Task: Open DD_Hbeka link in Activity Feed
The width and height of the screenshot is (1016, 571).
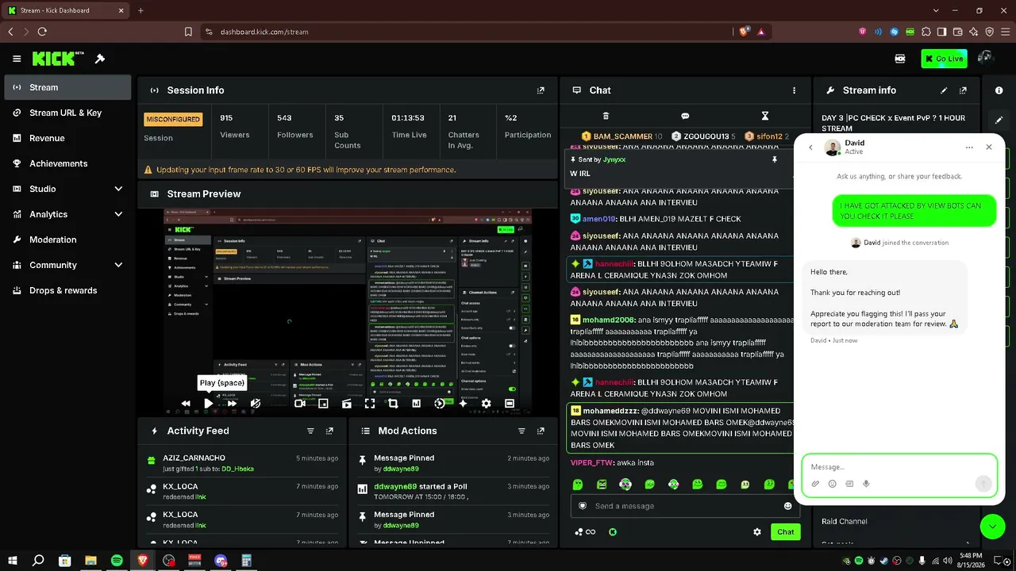Action: click(x=237, y=469)
